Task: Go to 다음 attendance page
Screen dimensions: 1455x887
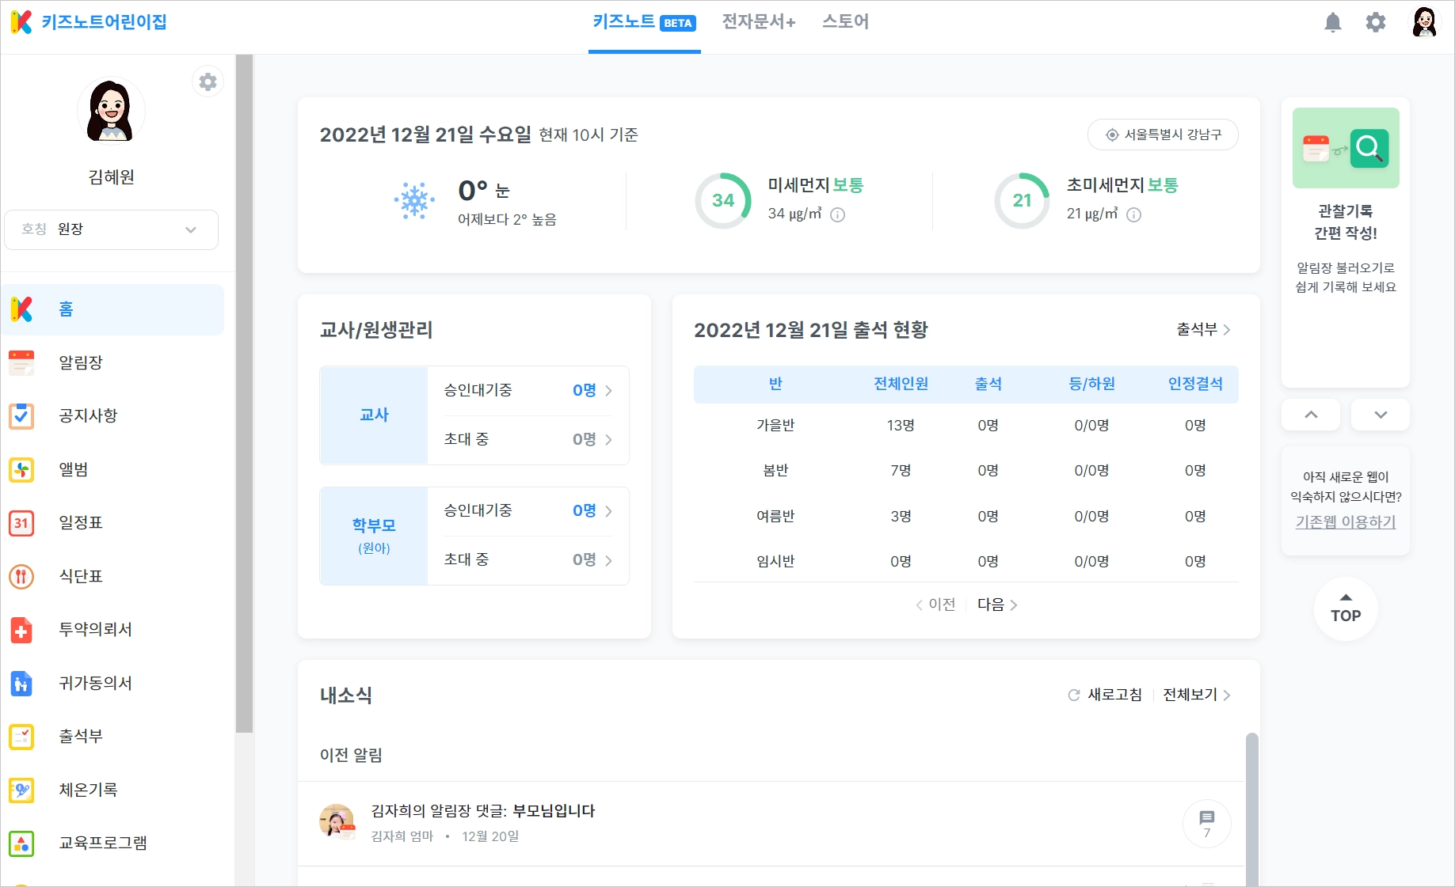Action: tap(997, 605)
